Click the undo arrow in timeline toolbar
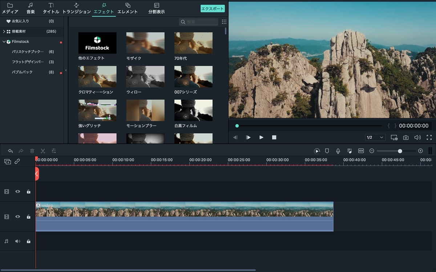The width and height of the screenshot is (436, 272). (x=11, y=151)
